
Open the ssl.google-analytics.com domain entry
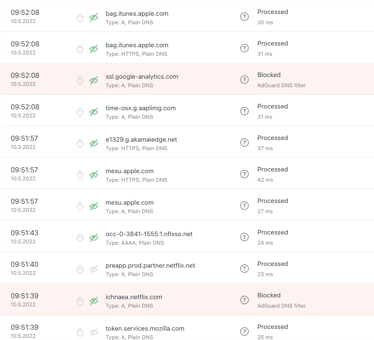[x=142, y=77]
